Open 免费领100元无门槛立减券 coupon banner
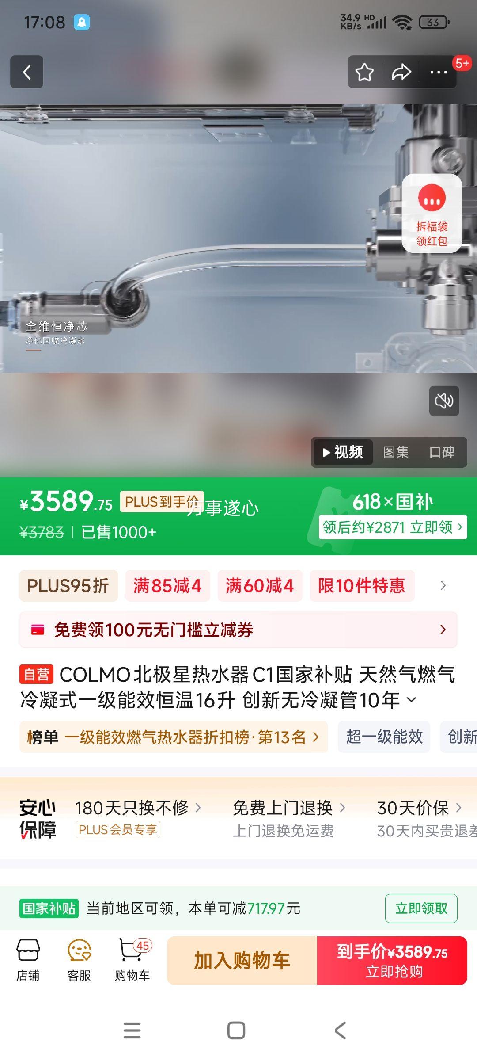477x1061 pixels. pyautogui.click(x=238, y=630)
